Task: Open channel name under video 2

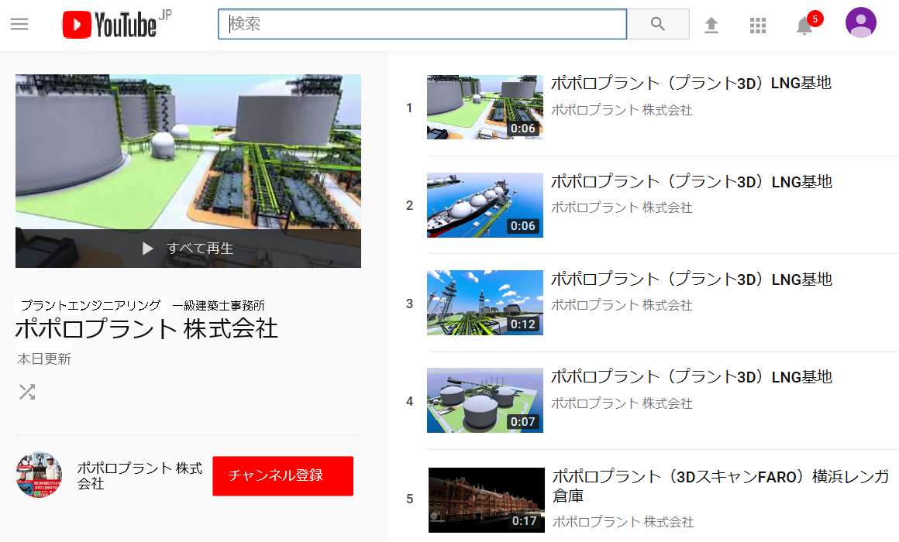Action: click(x=622, y=208)
